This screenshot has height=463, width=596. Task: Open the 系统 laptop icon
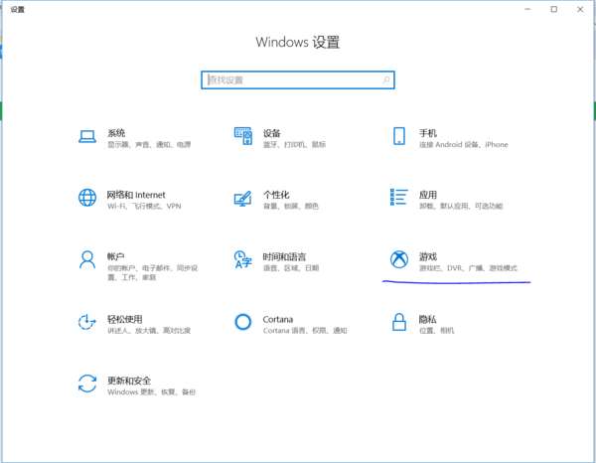pos(87,136)
